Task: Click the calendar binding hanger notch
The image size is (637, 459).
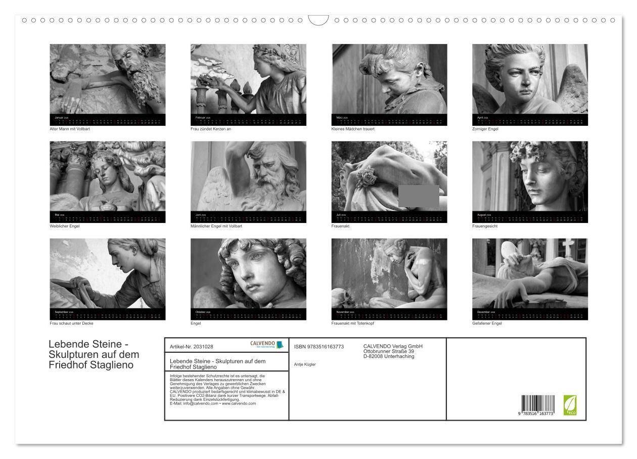Action: click(x=318, y=20)
